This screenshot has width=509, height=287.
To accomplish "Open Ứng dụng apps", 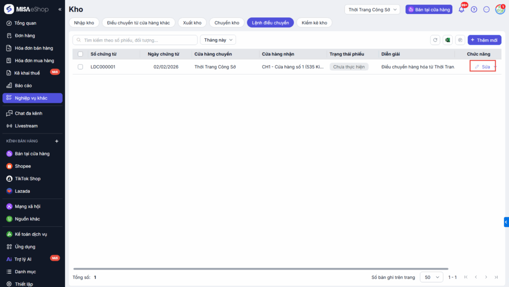I will click(25, 247).
